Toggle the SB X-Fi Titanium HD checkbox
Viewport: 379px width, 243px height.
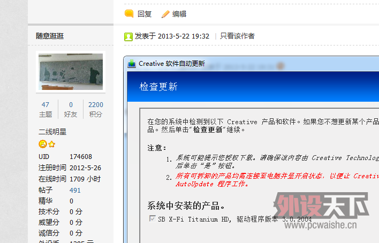(152, 218)
